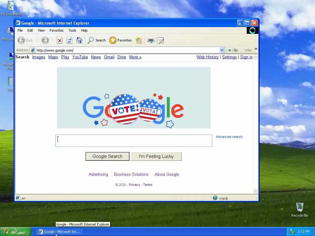Screen dimensions: 315x236
Task: Click the Edit page notepad icon
Action: pyautogui.click(x=161, y=41)
